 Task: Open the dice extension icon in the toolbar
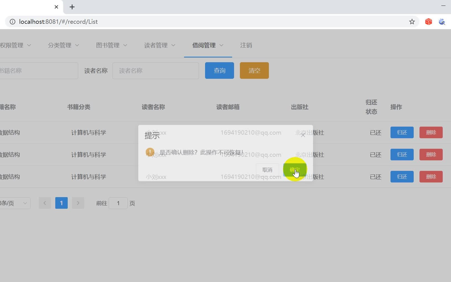pyautogui.click(x=428, y=22)
